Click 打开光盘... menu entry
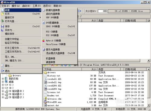 (21, 21)
